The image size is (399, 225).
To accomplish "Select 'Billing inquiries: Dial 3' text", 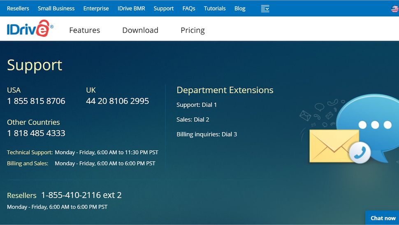I will click(x=206, y=134).
